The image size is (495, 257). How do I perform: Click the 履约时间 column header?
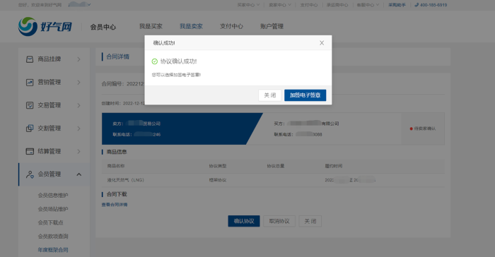click(334, 166)
